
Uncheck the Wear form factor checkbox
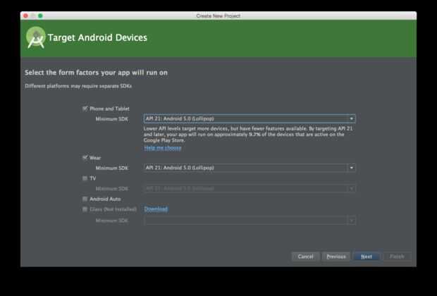click(x=85, y=158)
